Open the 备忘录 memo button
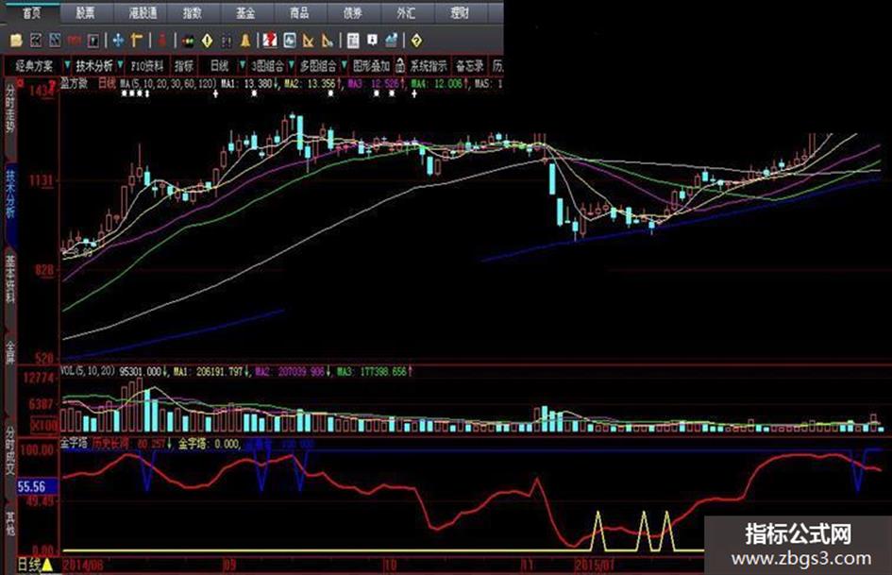Screen dimensions: 892x575 pyautogui.click(x=470, y=65)
